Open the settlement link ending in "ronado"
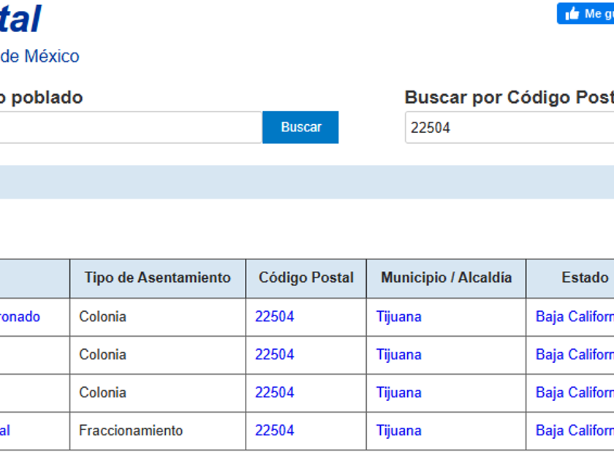The width and height of the screenshot is (614, 460). tap(20, 317)
